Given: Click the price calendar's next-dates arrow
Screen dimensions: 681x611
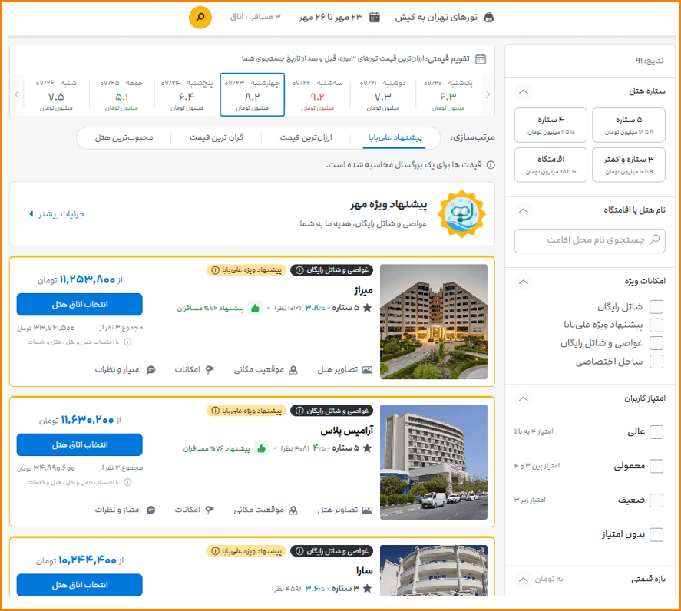Looking at the screenshot, I should pos(18,95).
